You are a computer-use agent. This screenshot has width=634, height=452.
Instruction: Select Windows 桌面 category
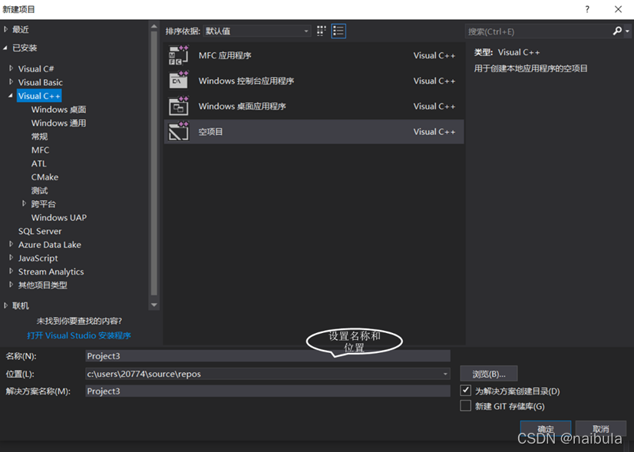coord(58,110)
